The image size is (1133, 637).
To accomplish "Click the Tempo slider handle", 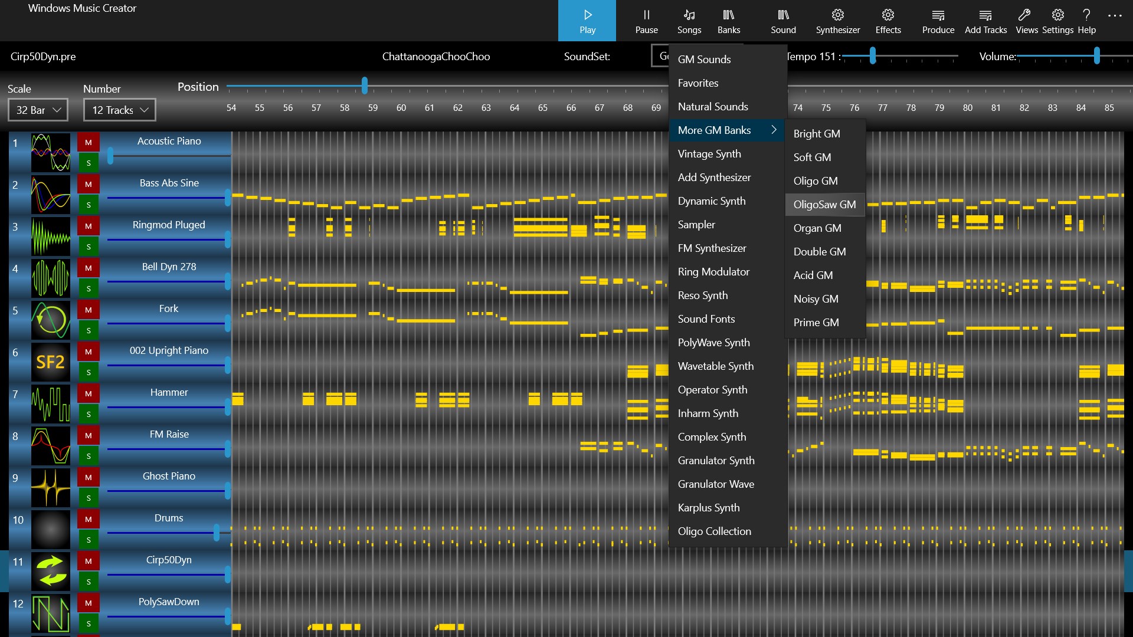I will (x=872, y=56).
